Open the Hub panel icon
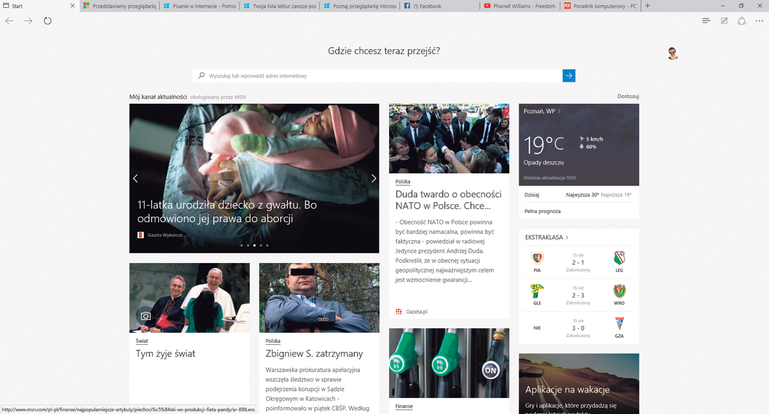The image size is (769, 414). coord(706,21)
